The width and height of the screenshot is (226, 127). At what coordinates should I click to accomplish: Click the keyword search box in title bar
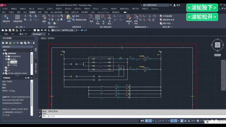pyautogui.click(x=156, y=5)
